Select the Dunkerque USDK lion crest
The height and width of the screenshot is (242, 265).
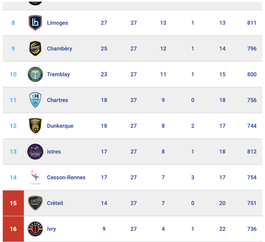[35, 126]
